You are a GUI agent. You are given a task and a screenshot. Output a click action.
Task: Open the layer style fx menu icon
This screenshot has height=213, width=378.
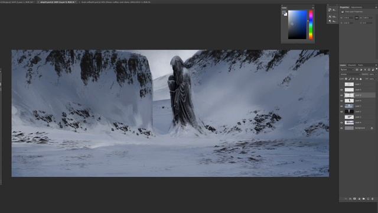pos(350,199)
